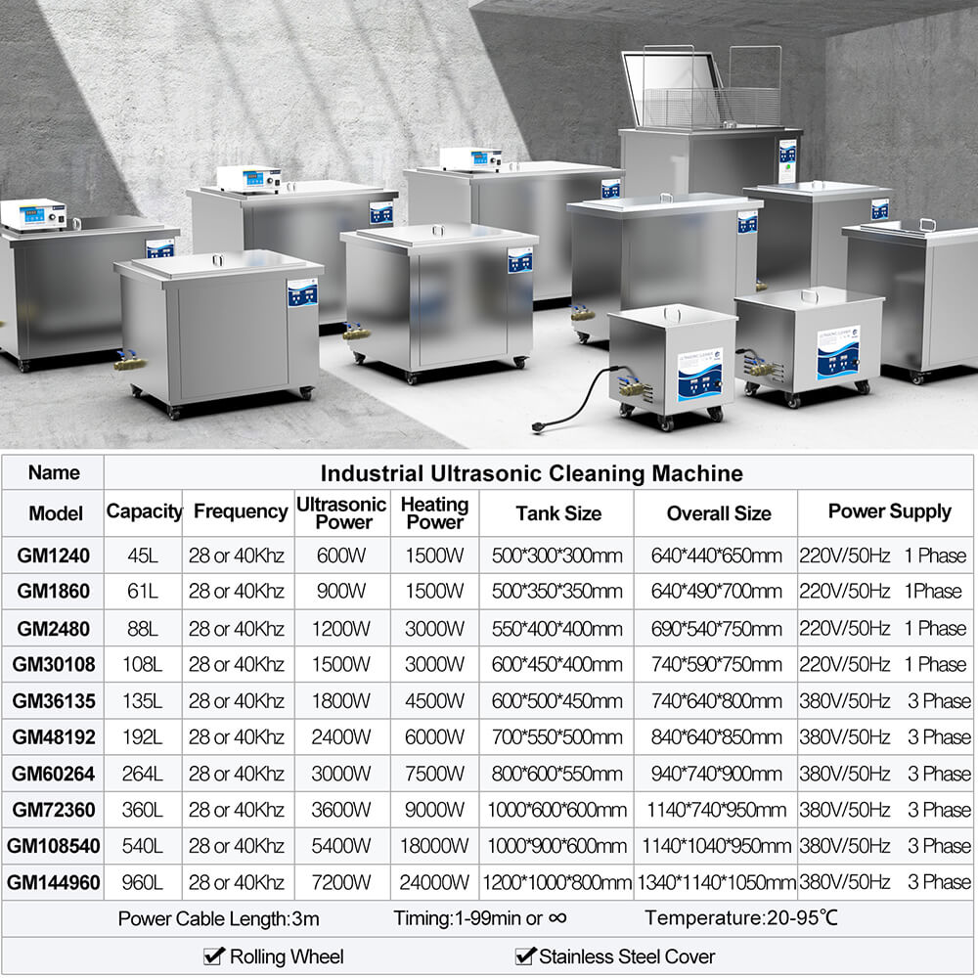Viewport: 978px width, 978px height.
Task: Click the 960L capacity cell
Action: click(145, 881)
